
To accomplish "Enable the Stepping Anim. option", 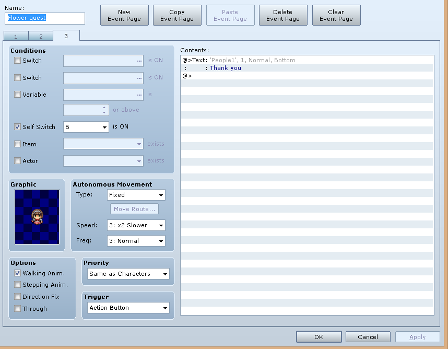I will click(17, 285).
